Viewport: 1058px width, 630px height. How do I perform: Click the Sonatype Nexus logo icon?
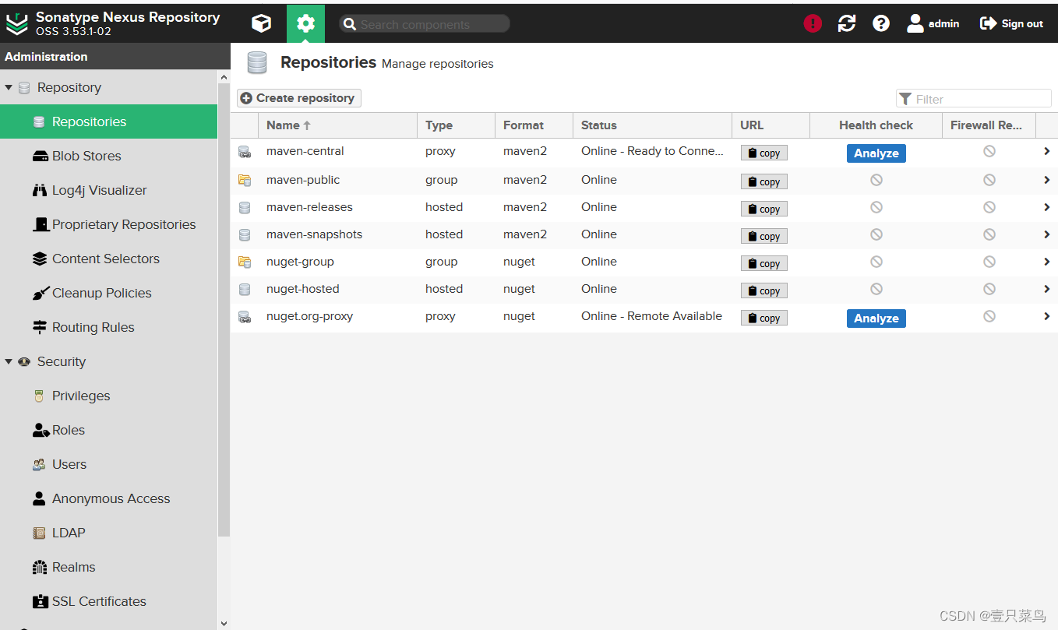point(16,24)
